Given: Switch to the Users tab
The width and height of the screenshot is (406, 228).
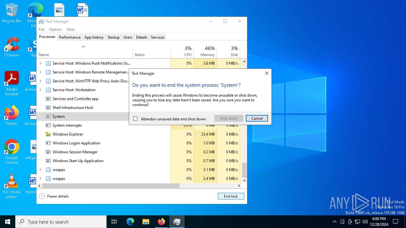Looking at the screenshot, I should tap(128, 37).
